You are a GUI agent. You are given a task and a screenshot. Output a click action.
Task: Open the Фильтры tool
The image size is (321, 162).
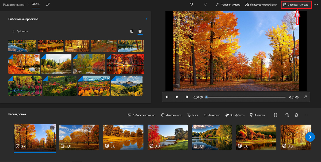click(257, 115)
